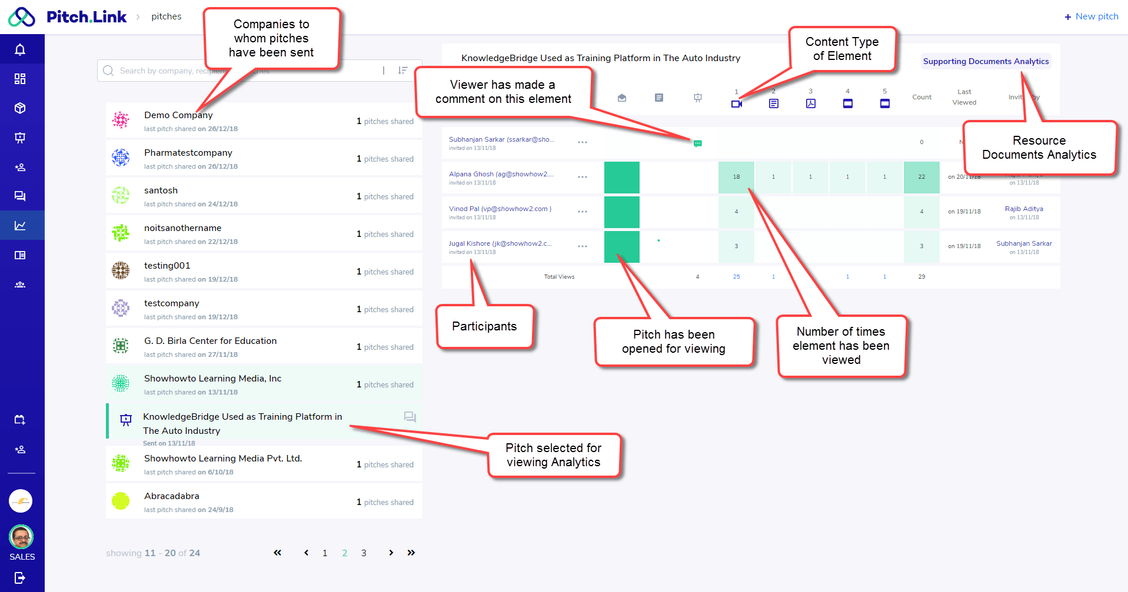1128x592 pixels.
Task: Click the New pitch link
Action: point(1091,16)
